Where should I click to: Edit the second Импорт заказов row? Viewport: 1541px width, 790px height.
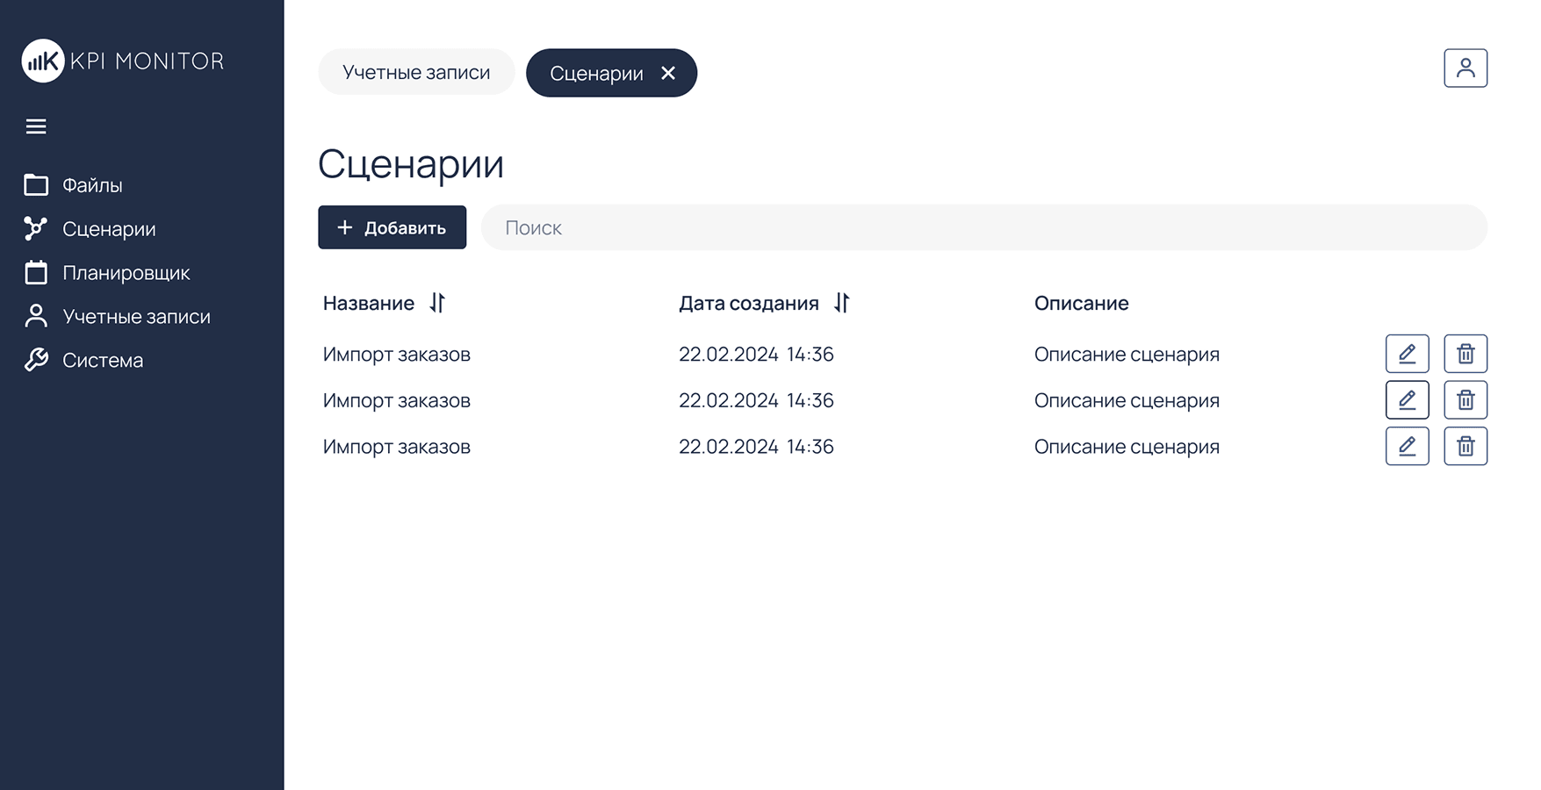coord(1408,400)
